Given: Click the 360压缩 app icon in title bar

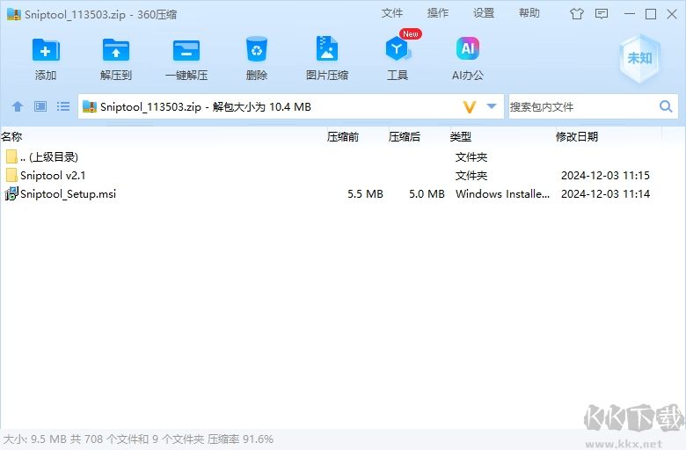Looking at the screenshot, I should point(14,14).
